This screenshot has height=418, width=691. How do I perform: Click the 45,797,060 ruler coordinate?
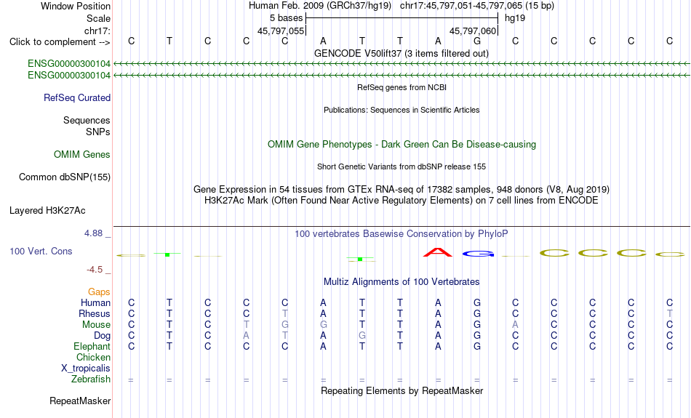pyautogui.click(x=473, y=31)
